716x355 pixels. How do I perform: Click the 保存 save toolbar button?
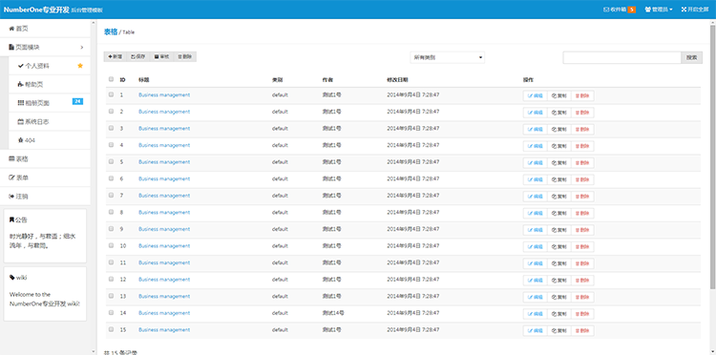[137, 56]
